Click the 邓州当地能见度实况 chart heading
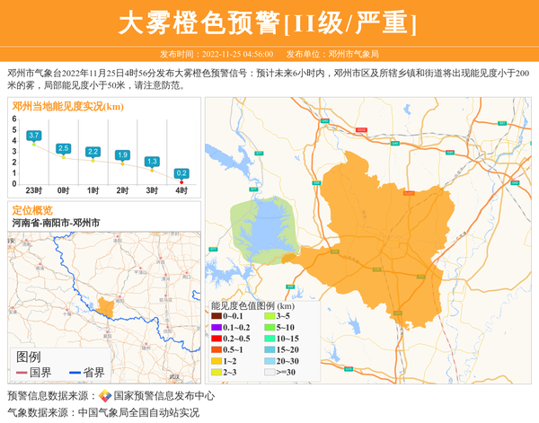 click(x=67, y=107)
